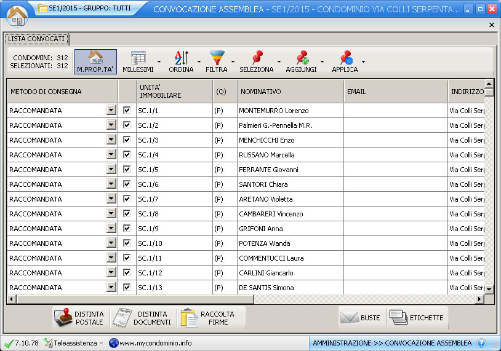
Task: Toggle the checkbox for SC.1/12
Action: [x=127, y=272]
